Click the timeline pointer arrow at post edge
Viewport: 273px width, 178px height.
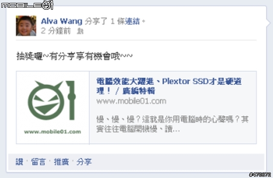click(x=269, y=23)
